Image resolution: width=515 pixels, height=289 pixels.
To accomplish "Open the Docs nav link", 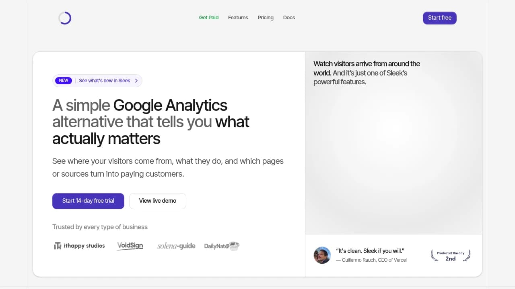I will [289, 18].
